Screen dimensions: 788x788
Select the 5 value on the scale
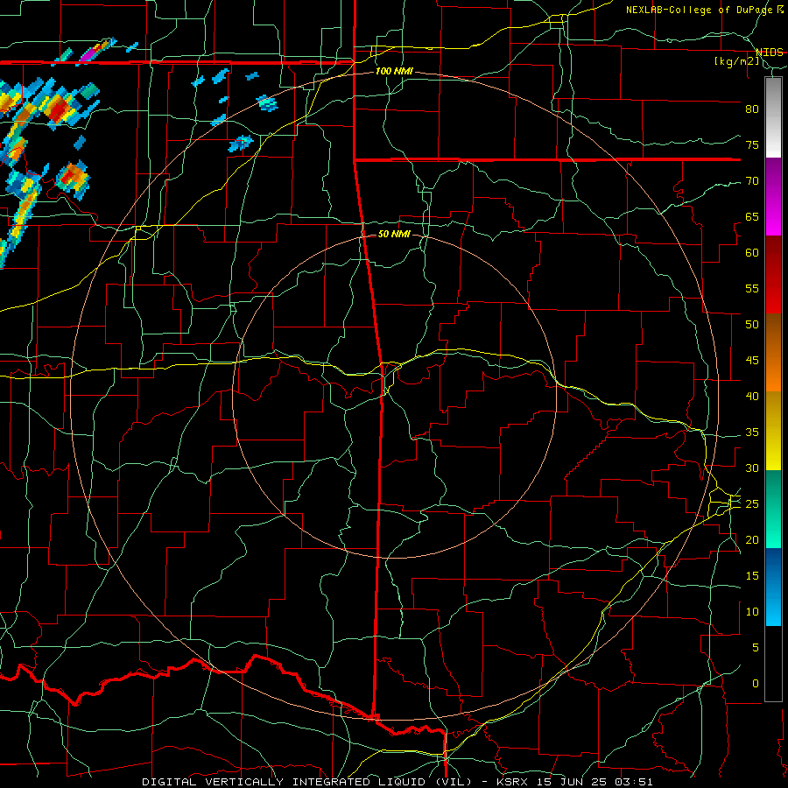click(x=756, y=648)
